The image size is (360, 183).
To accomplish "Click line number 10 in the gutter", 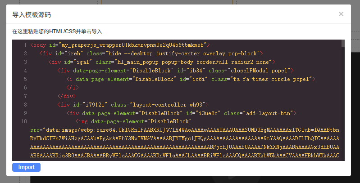I will pyautogui.click(x=24, y=122).
